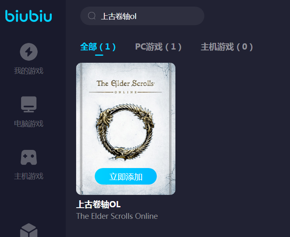290x237 pixels.
Task: Open the console games gamepad icon
Action: click(x=29, y=157)
